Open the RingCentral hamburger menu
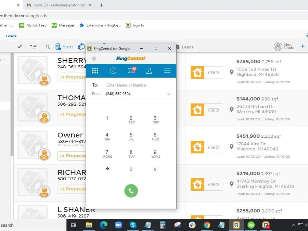308x231 pixels. click(x=167, y=71)
